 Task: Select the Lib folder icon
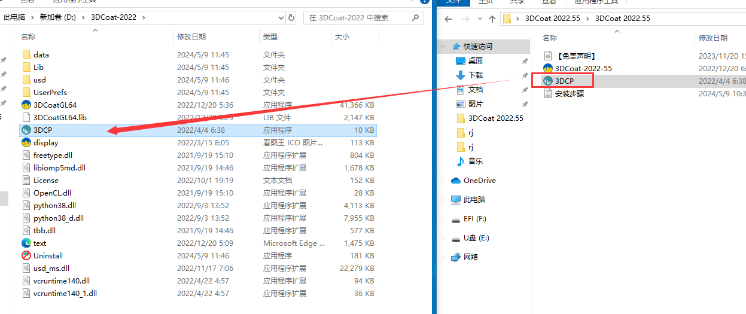click(x=26, y=67)
